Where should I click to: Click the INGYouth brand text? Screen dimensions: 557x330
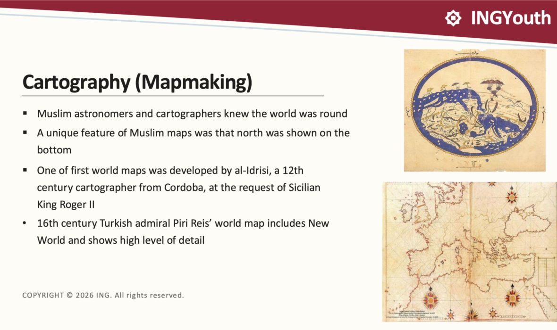click(x=511, y=18)
